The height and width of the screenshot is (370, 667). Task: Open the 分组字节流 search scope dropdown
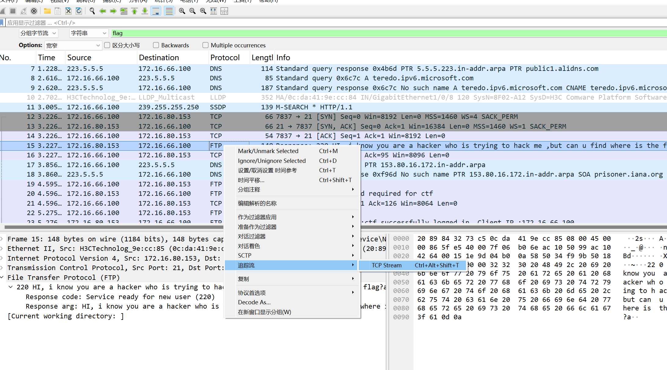(x=38, y=33)
